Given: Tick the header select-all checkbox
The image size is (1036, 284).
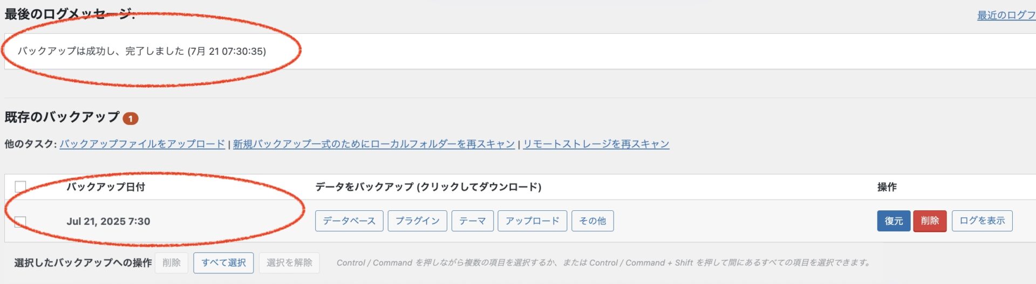Looking at the screenshot, I should 20,187.
